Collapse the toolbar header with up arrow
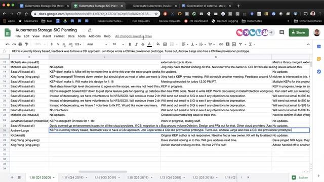Image resolution: width=324 pixels, height=182 pixels. pyautogui.click(x=308, y=44)
